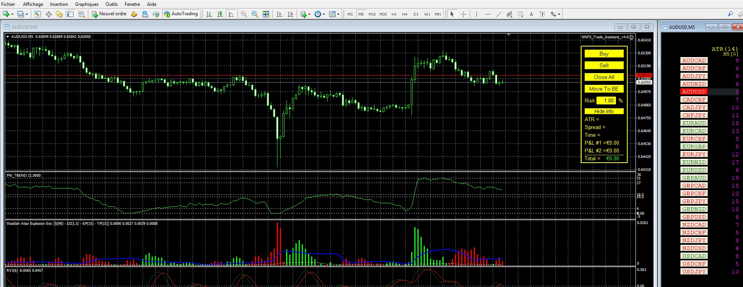The height and width of the screenshot is (287, 743).
Task: Expand the profiles dropdown arrow
Action: point(27,14)
